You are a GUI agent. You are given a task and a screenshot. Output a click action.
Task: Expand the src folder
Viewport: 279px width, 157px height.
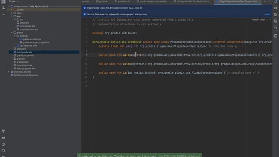click(14, 19)
